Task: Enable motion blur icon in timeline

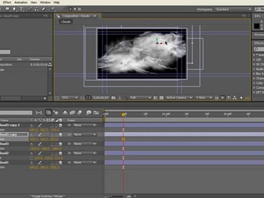Action: tap(79, 112)
